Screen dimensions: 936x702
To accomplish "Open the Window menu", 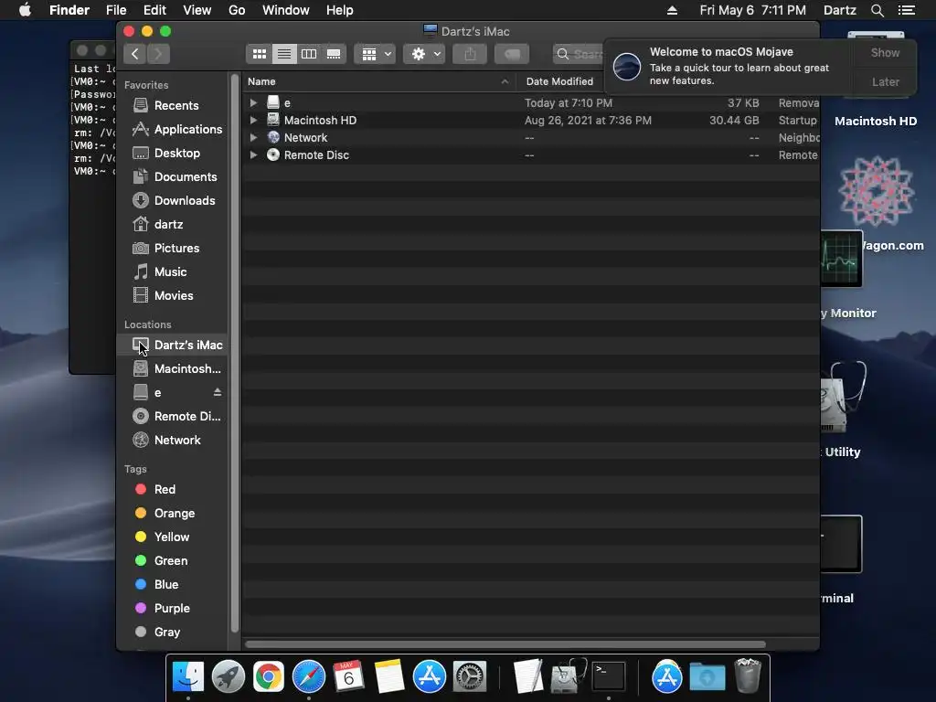I will coord(286,10).
